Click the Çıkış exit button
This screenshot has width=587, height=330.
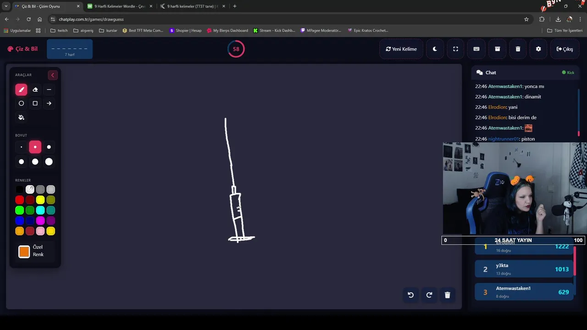click(x=565, y=49)
